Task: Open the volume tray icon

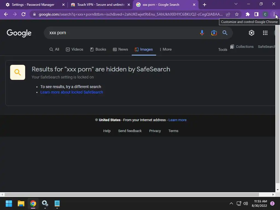Action: (246, 203)
